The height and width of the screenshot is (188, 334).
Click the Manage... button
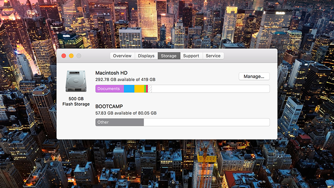click(254, 76)
